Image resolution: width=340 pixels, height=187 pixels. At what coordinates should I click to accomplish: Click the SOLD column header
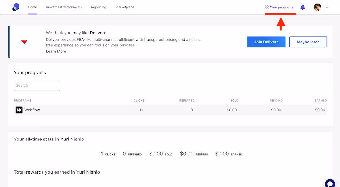click(234, 100)
